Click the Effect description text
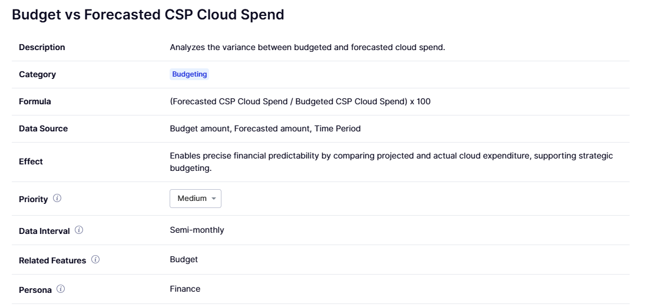Image resolution: width=652 pixels, height=307 pixels. (391, 161)
